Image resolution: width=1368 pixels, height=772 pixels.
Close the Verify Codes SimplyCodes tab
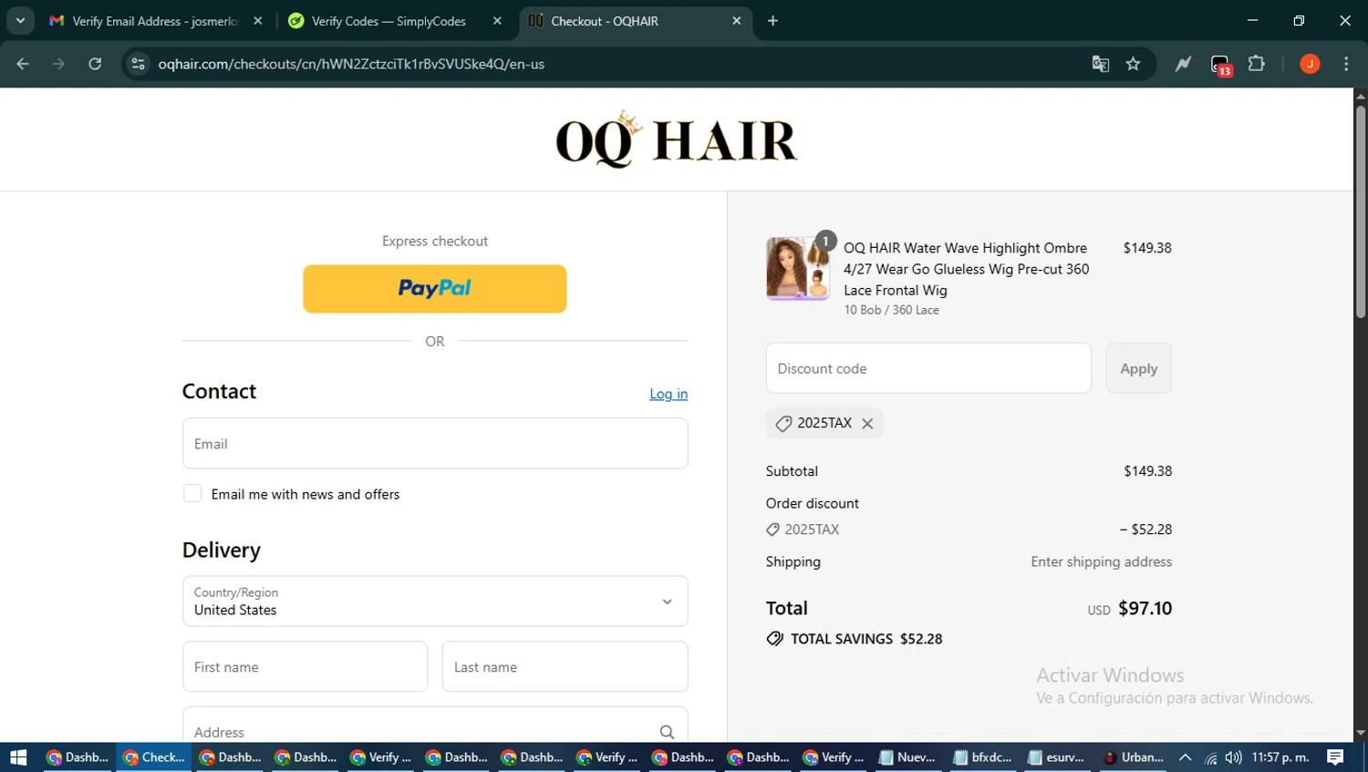click(497, 21)
